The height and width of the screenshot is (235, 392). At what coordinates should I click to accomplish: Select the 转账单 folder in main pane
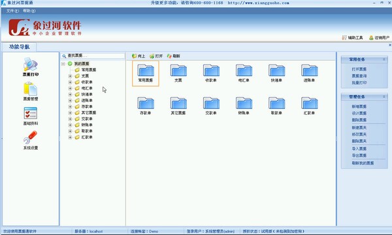(244, 106)
